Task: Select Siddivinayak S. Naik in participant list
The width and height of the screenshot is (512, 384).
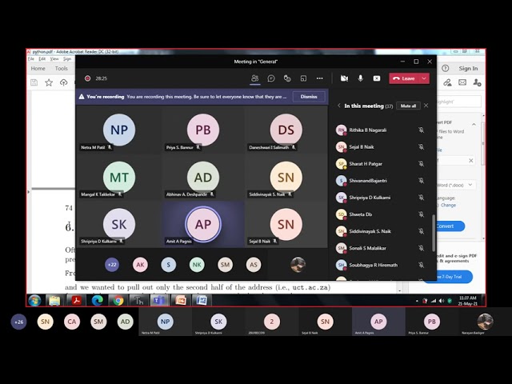Action: [x=381, y=231]
